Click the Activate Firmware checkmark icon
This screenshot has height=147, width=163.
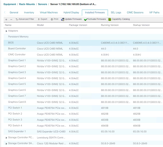pyautogui.click(x=86, y=19)
